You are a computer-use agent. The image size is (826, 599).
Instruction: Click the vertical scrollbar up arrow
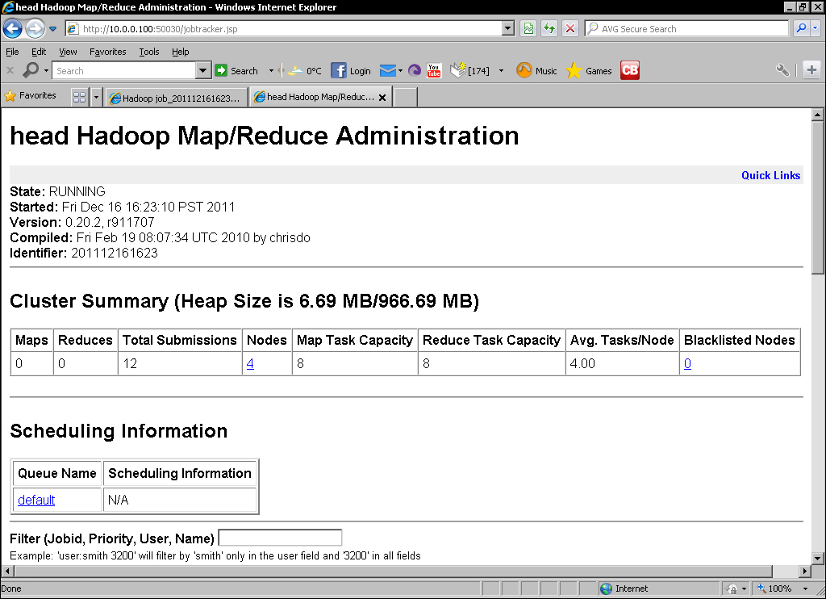818,115
